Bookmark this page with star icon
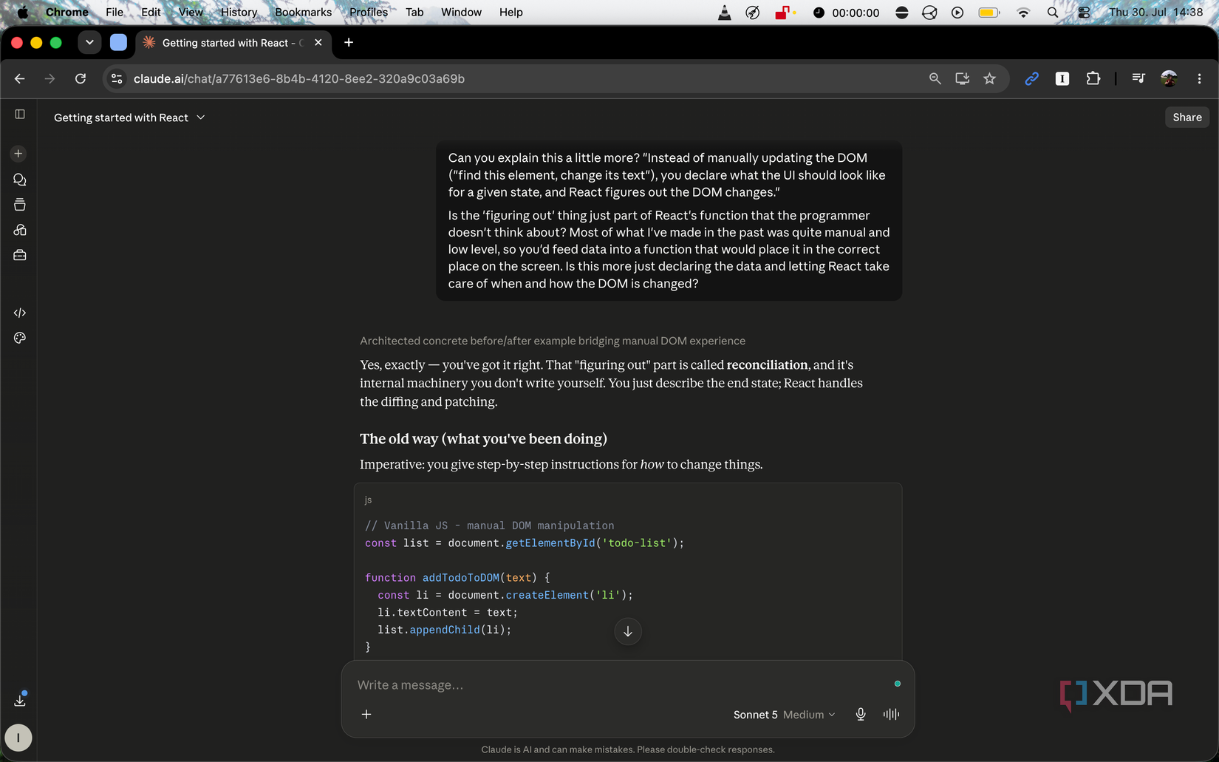 989,78
